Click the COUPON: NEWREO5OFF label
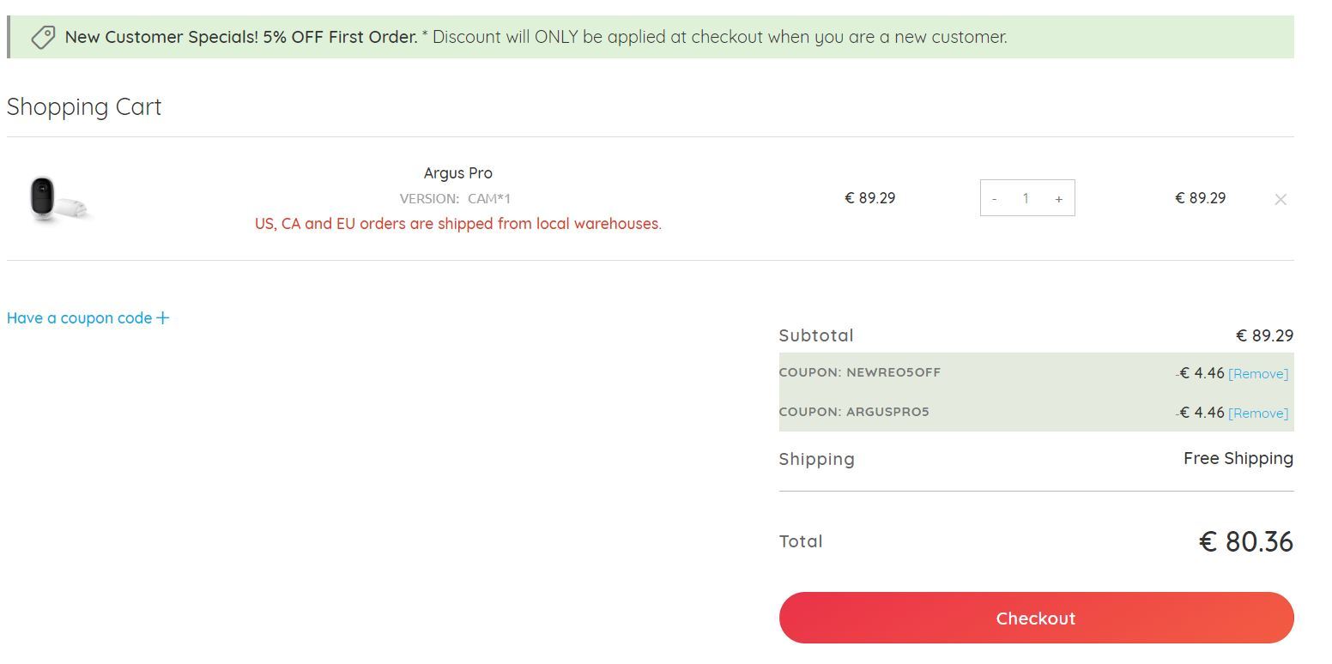Viewport: 1332px width, 664px height. (860, 372)
